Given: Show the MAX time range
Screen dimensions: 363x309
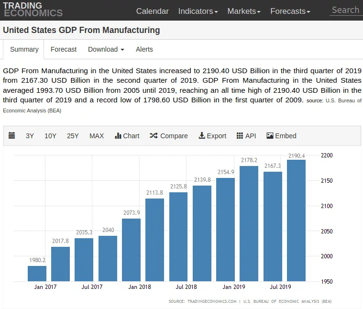Looking at the screenshot, I should pyautogui.click(x=97, y=136).
